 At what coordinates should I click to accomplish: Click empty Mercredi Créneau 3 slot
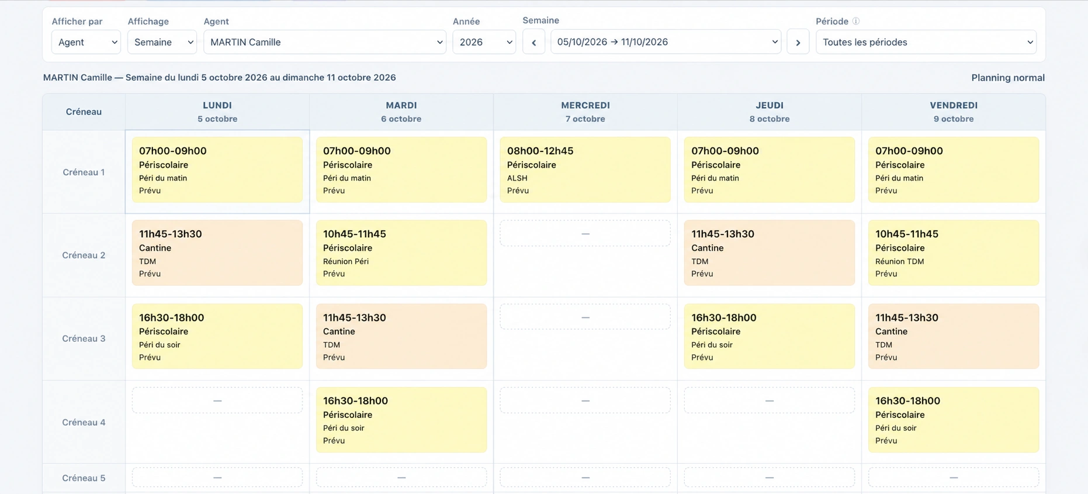(585, 317)
